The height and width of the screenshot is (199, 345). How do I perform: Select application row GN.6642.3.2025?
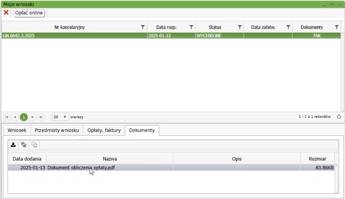(x=74, y=35)
